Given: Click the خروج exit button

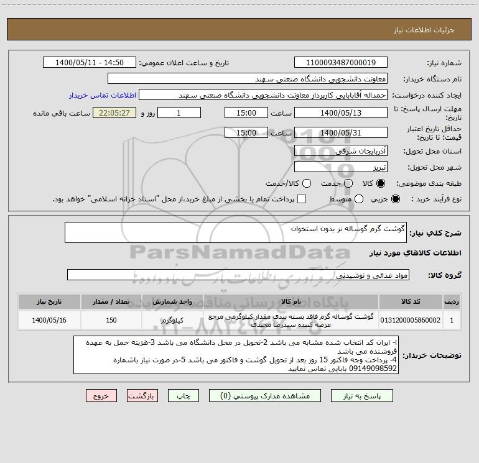Looking at the screenshot, I should (101, 395).
